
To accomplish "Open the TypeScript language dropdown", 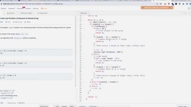I will click(x=84, y=13).
